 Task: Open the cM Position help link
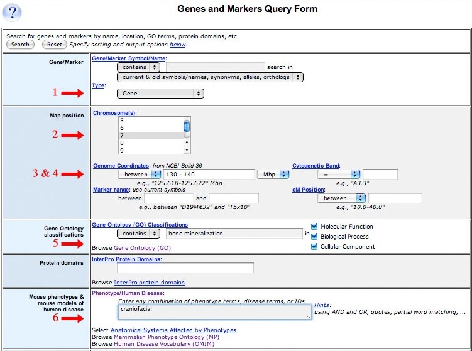308,190
